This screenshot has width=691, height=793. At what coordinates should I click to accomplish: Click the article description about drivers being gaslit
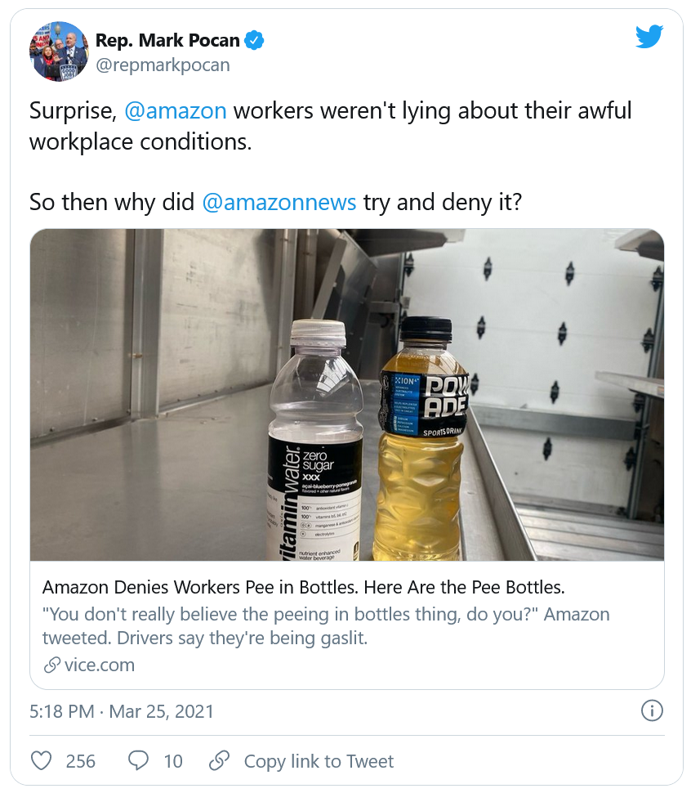(x=325, y=625)
